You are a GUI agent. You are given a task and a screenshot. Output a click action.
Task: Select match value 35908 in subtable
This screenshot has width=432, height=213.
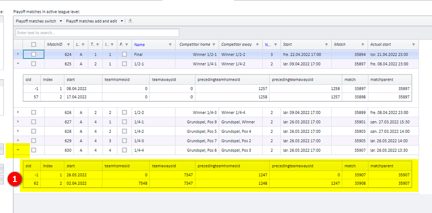[355, 183]
